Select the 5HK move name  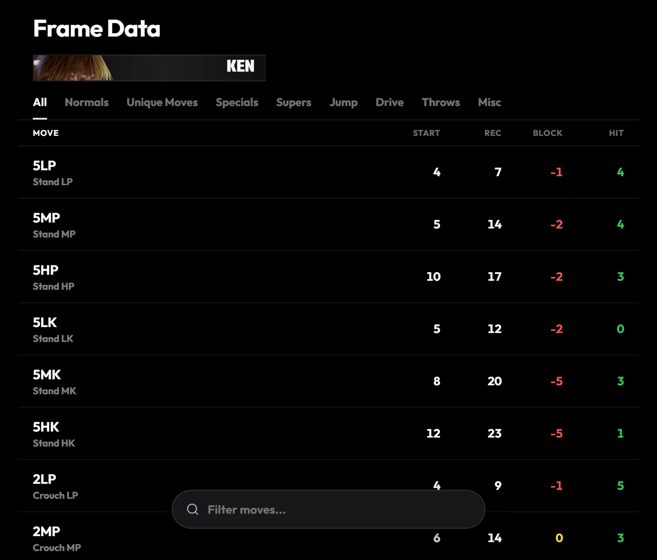coord(46,427)
